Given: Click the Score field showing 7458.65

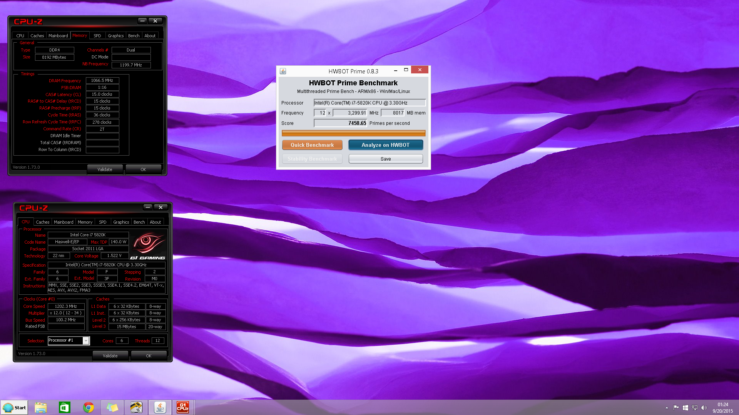Looking at the screenshot, I should tap(341, 123).
